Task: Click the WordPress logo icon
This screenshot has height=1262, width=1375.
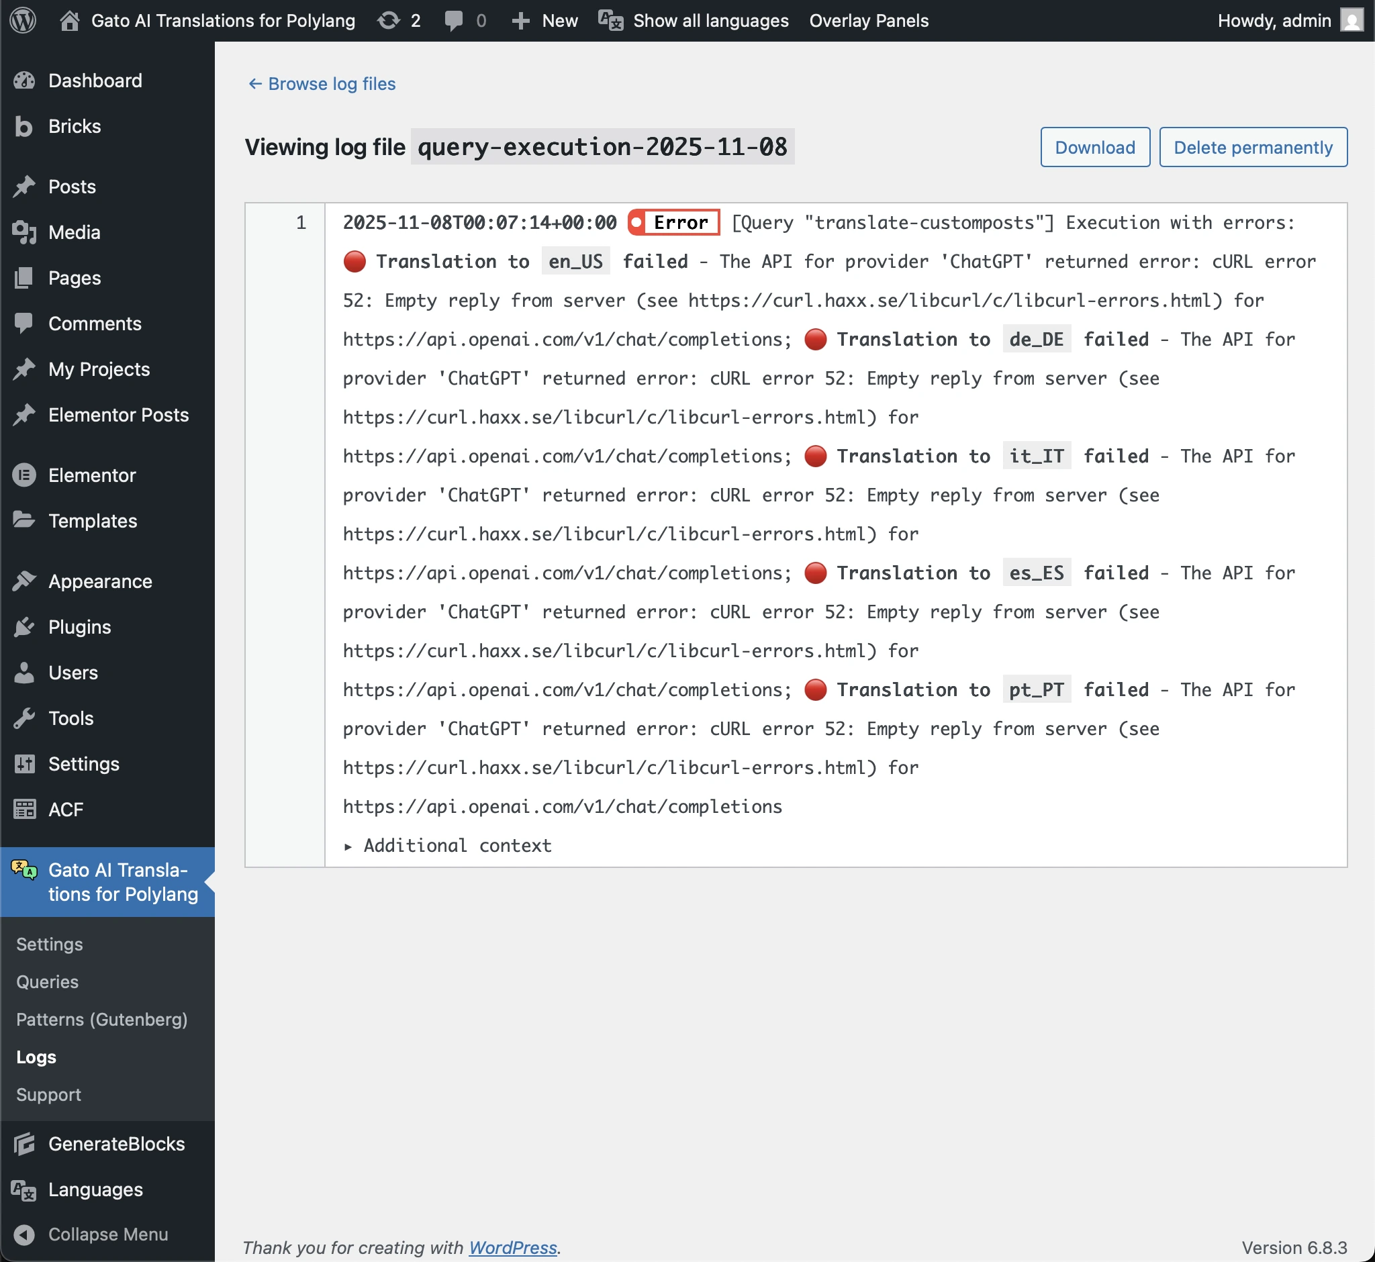Action: pyautogui.click(x=23, y=21)
